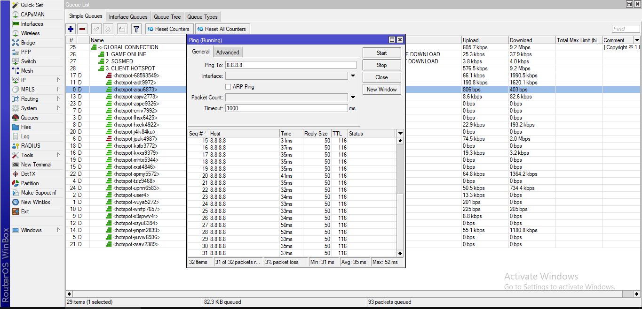
Task: Sort ping results by the Time column header
Action: (x=291, y=134)
